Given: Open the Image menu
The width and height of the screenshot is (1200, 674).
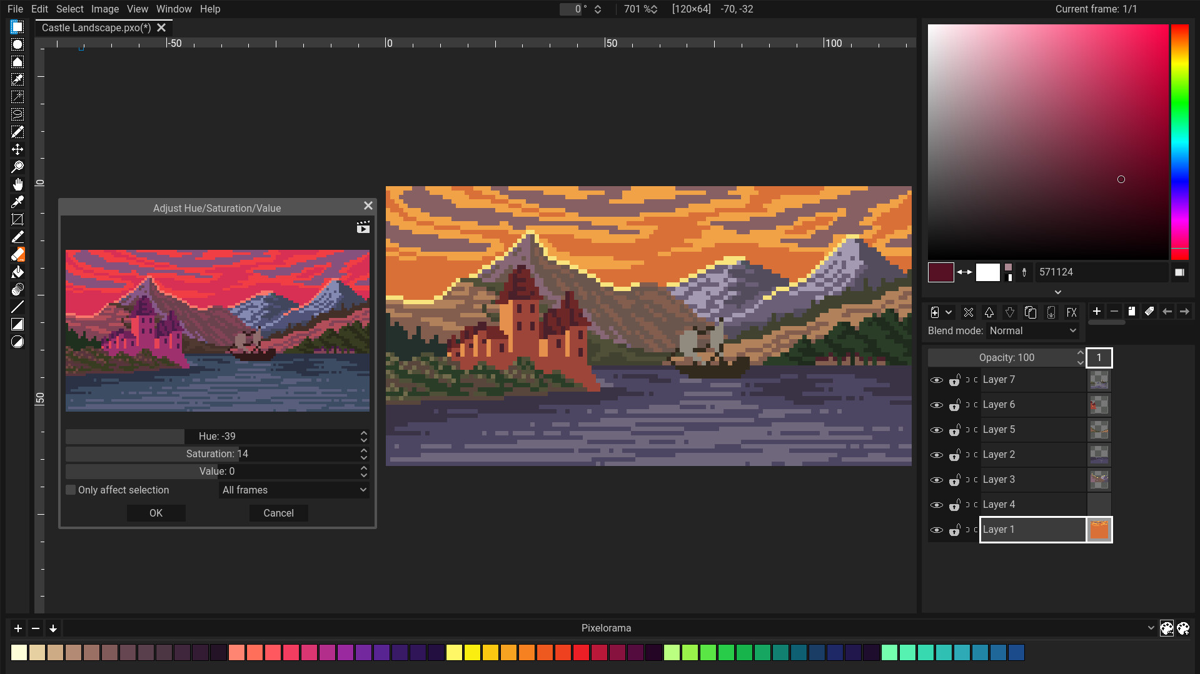Looking at the screenshot, I should click(x=104, y=9).
